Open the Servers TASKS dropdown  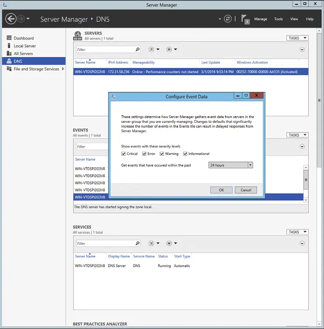(297, 38)
